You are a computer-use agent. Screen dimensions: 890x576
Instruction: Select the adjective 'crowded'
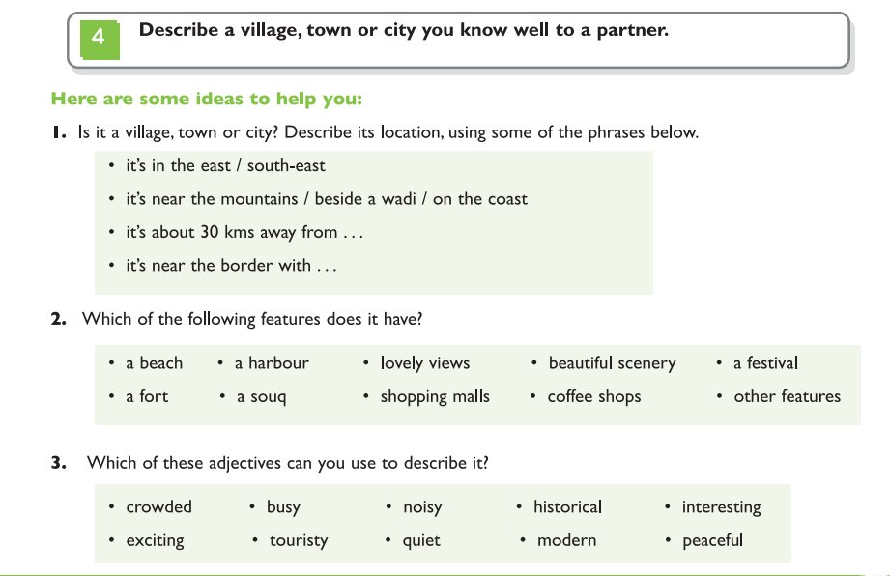[x=158, y=506]
